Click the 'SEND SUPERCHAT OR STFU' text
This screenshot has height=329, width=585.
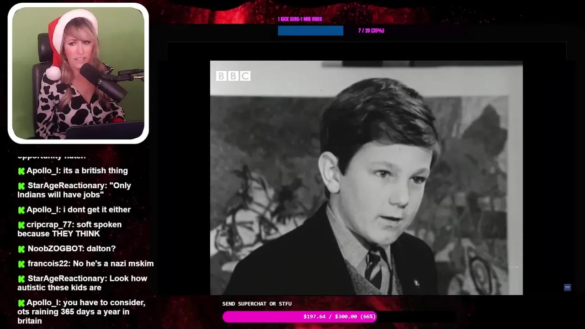point(257,304)
